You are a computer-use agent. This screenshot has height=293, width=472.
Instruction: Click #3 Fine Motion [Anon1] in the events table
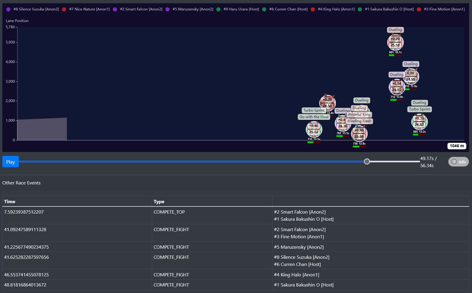pyautogui.click(x=299, y=237)
